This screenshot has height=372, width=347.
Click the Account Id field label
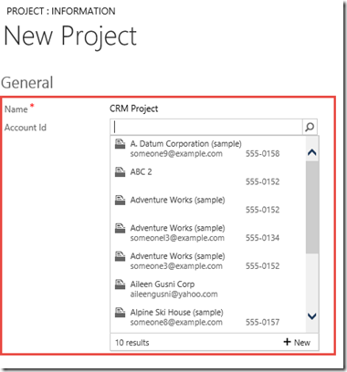26,128
